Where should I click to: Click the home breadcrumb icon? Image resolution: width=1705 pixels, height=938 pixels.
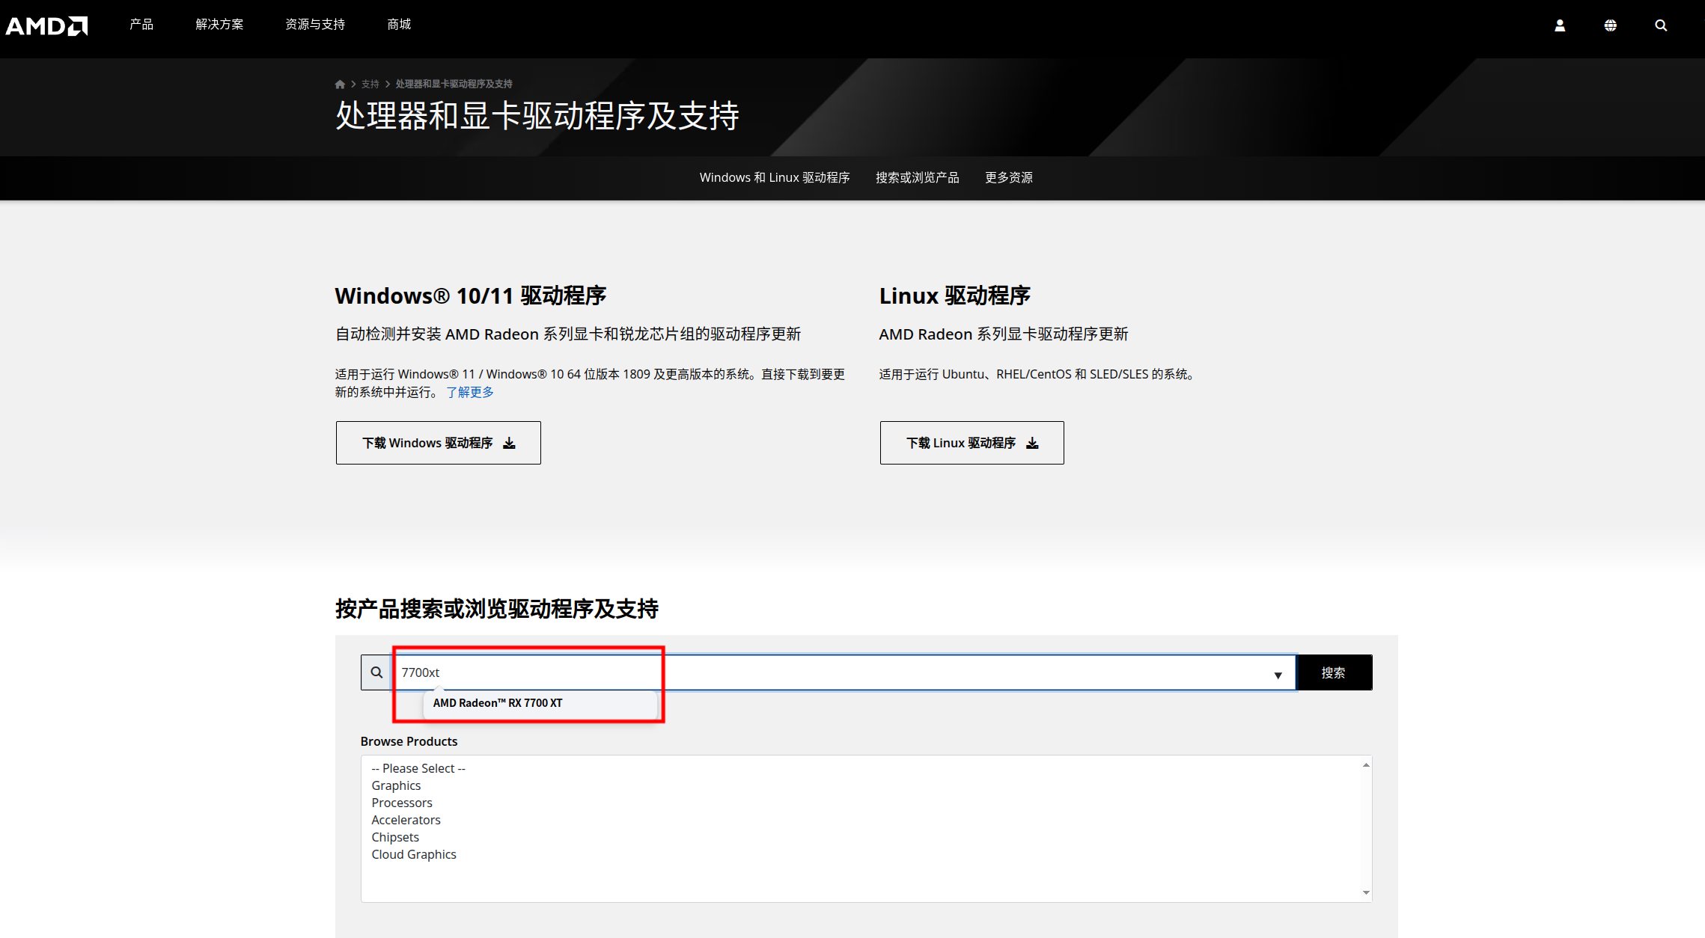(x=340, y=84)
